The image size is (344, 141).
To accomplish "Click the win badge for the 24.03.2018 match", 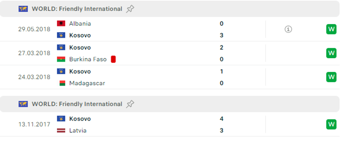I will tap(331, 77).
